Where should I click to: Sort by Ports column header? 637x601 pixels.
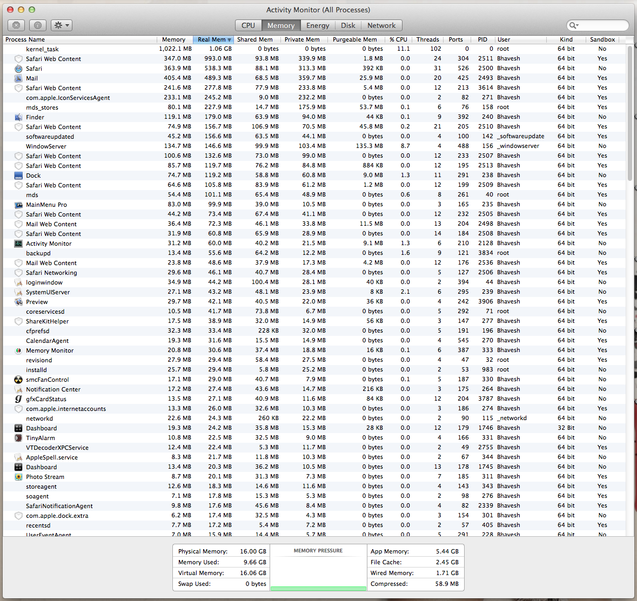coord(456,39)
